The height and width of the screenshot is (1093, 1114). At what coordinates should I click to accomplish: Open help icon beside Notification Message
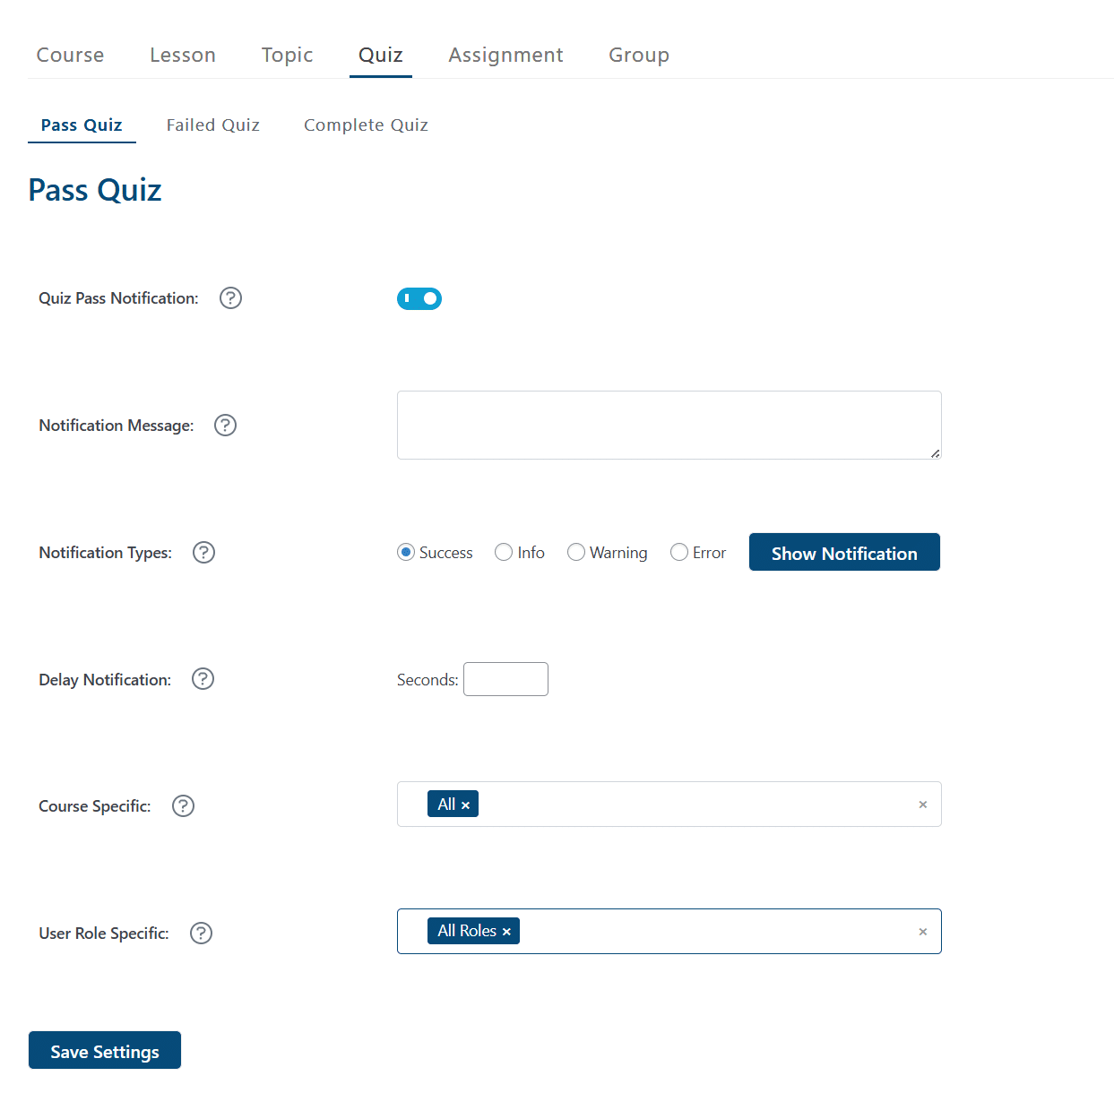[x=225, y=425]
